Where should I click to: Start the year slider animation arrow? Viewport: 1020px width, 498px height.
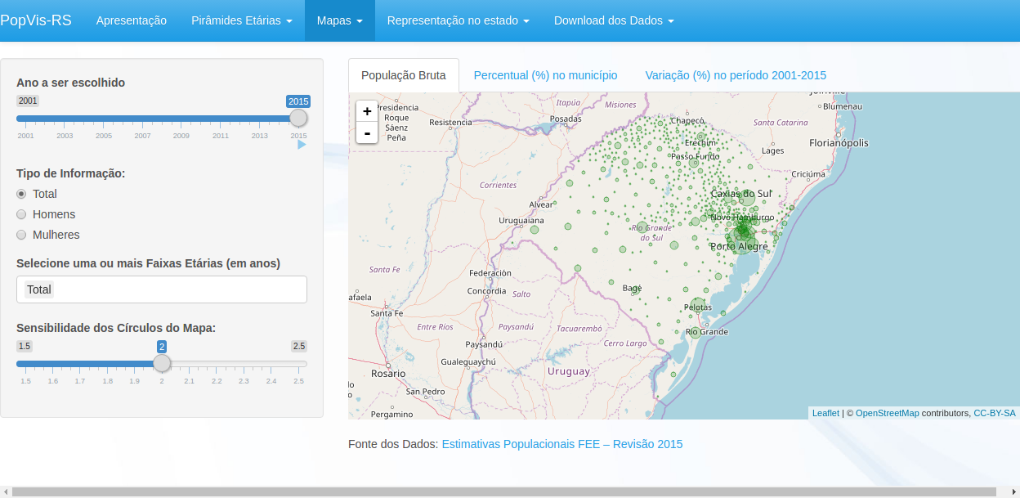302,144
